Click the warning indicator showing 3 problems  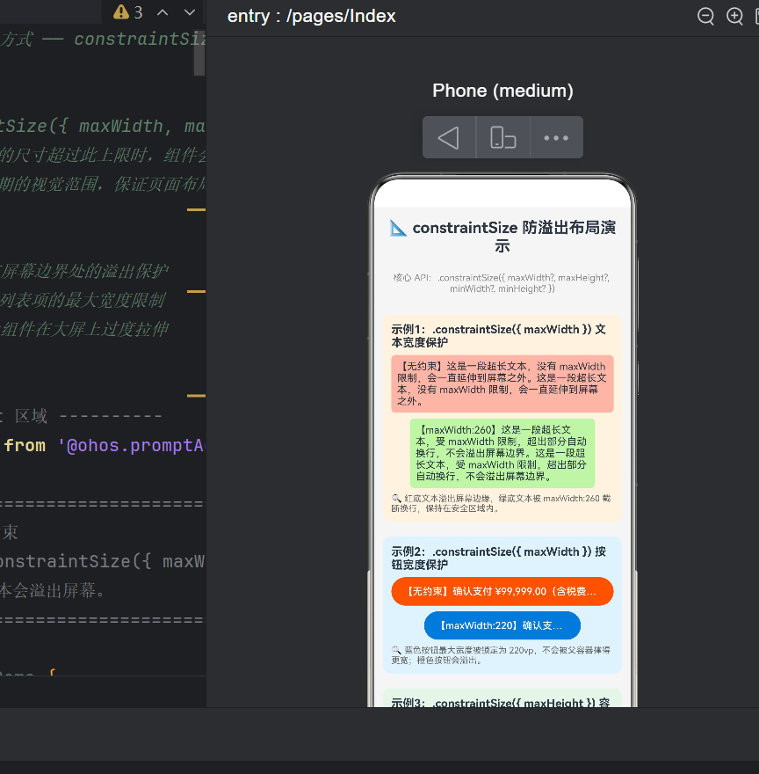click(x=127, y=12)
